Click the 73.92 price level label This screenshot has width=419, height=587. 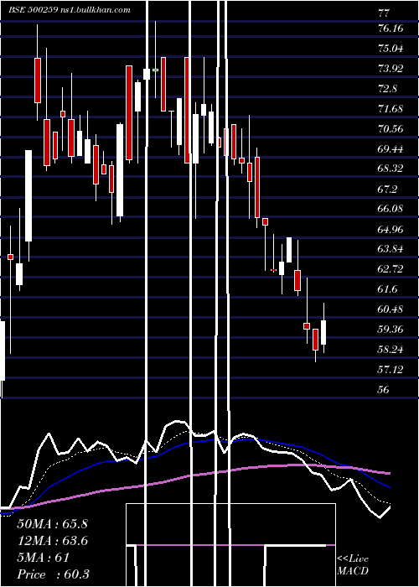(391, 69)
